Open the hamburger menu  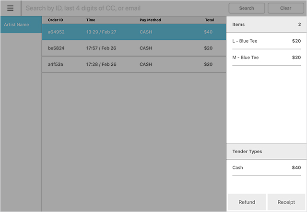[10, 8]
